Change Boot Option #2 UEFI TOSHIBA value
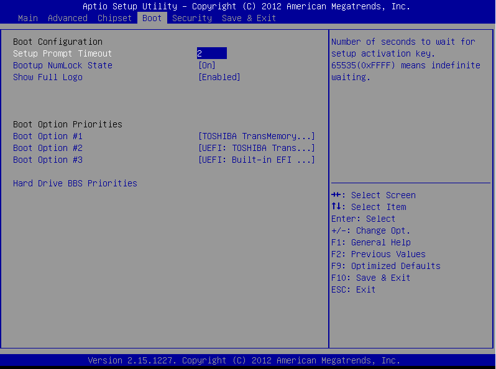This screenshot has width=496, height=369. point(256,148)
